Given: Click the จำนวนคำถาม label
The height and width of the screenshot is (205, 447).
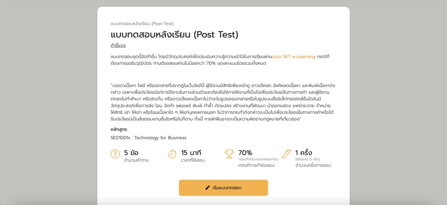Looking at the screenshot, I should tap(136, 160).
